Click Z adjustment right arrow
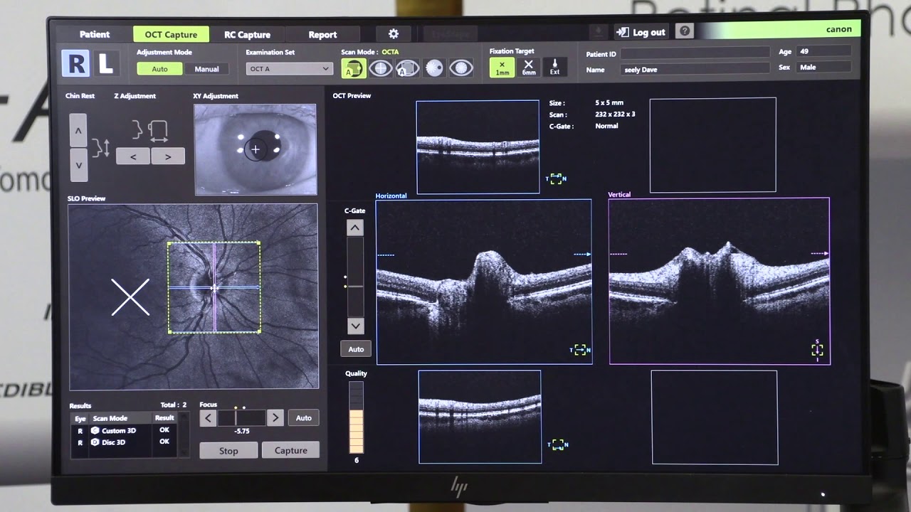This screenshot has height=512, width=911. click(168, 156)
